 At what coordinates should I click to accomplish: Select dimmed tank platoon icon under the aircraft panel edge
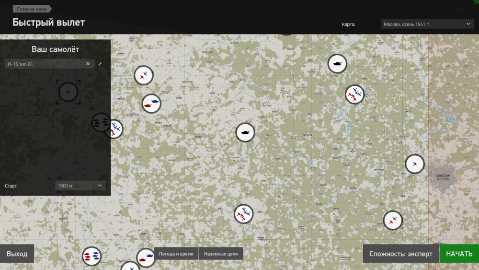pyautogui.click(x=101, y=122)
